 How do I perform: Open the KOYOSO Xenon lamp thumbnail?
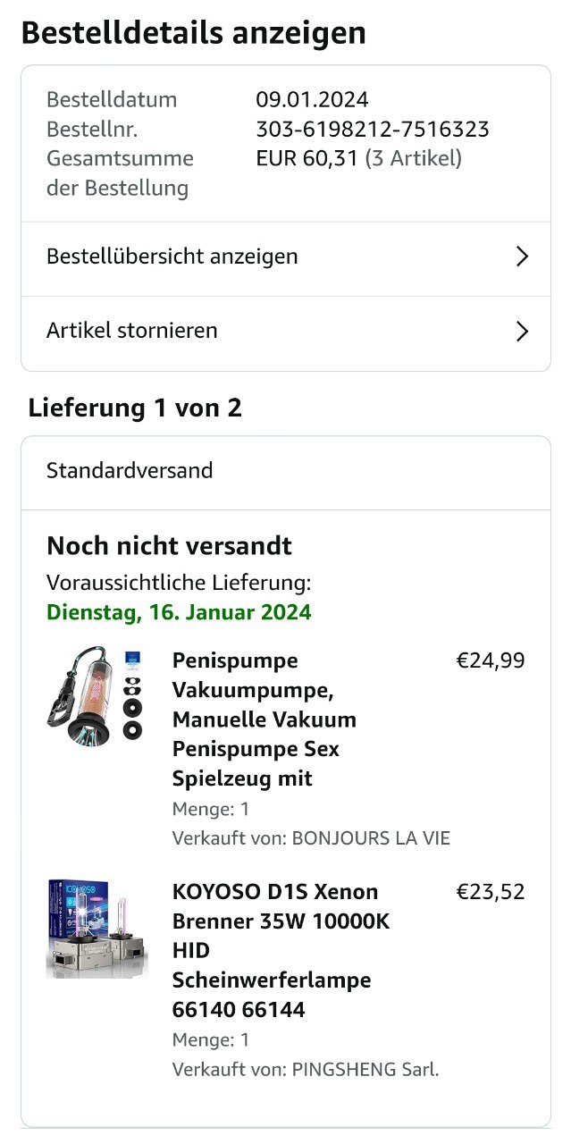click(97, 928)
